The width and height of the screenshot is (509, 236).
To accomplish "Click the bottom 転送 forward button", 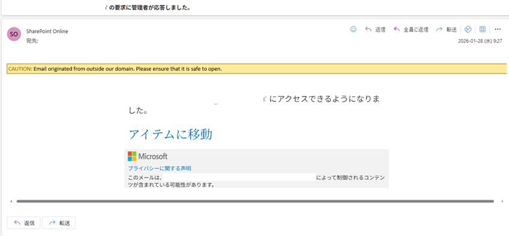I will point(59,223).
